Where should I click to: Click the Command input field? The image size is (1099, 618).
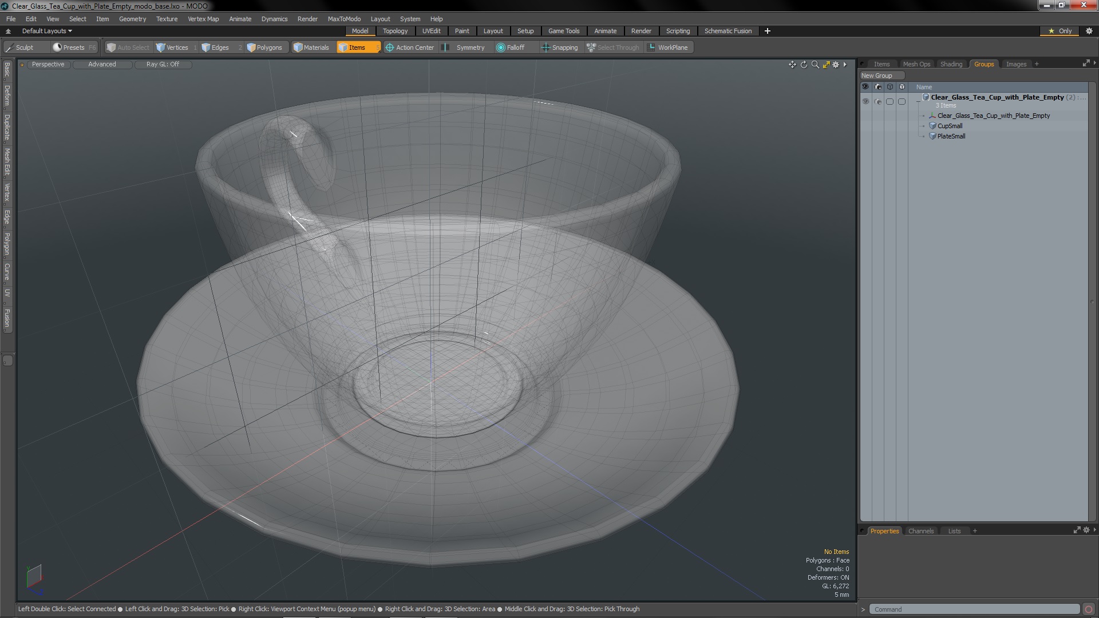click(x=973, y=609)
